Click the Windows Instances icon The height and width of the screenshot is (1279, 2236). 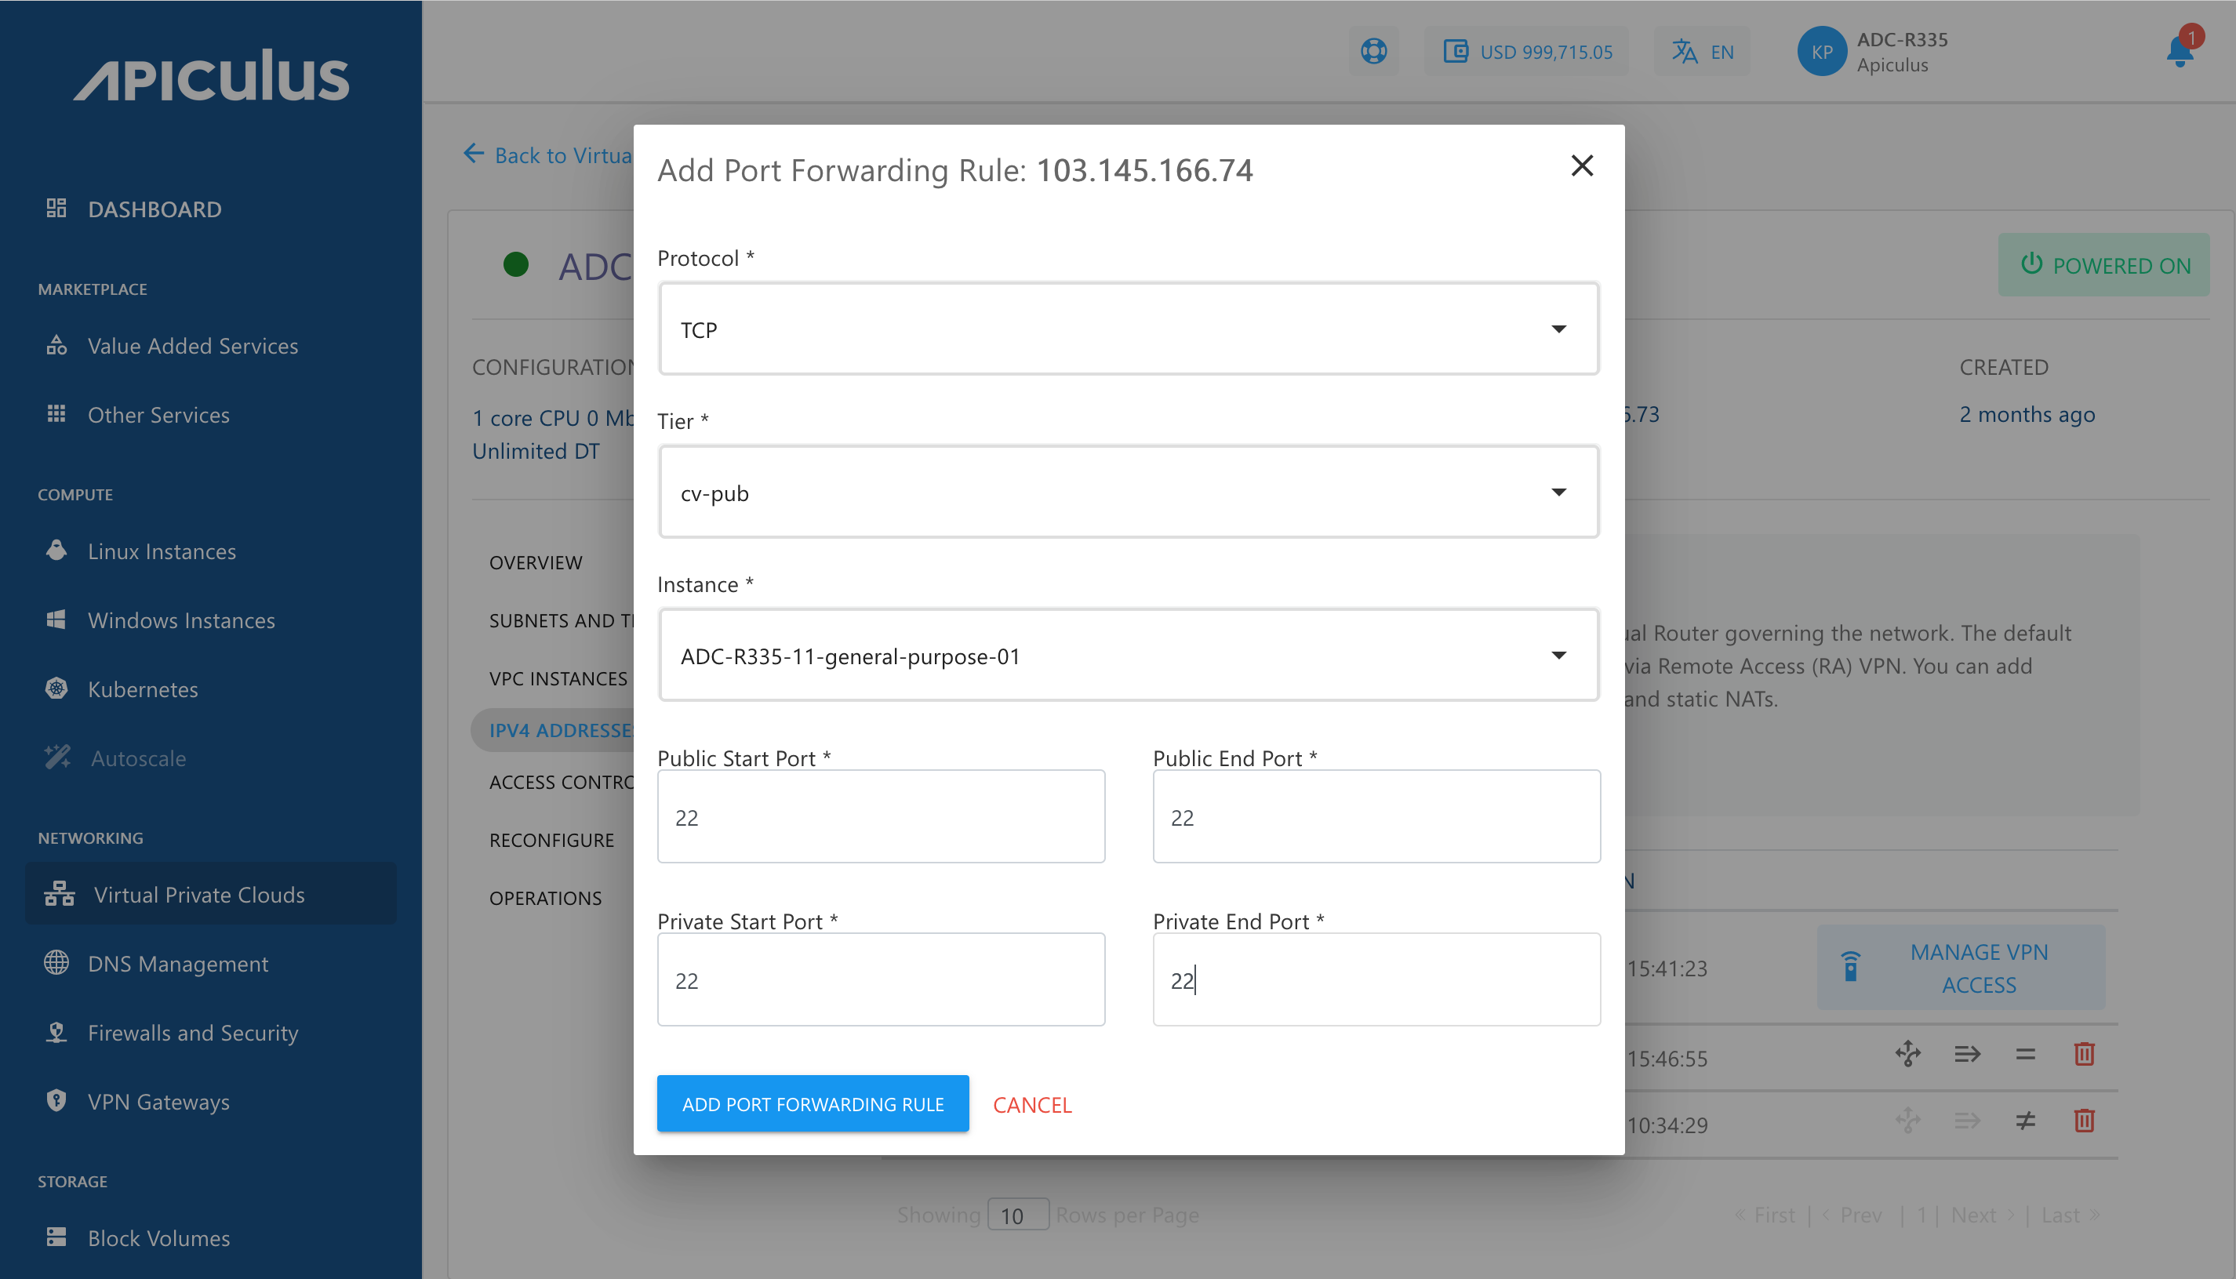tap(56, 620)
